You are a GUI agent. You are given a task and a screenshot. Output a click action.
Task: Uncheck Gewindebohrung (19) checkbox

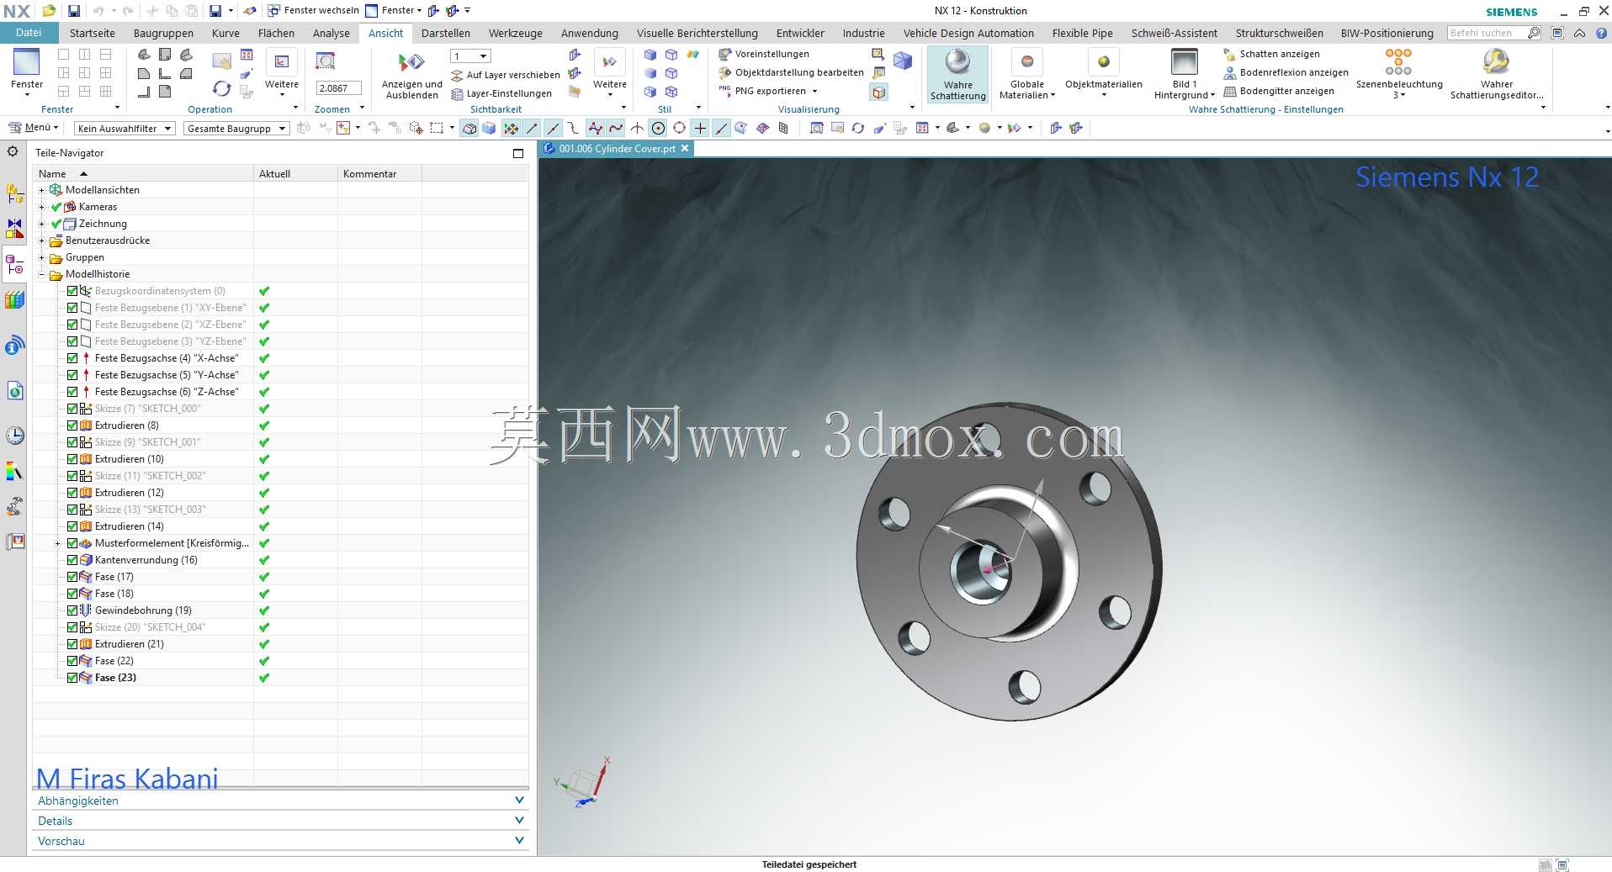point(72,610)
